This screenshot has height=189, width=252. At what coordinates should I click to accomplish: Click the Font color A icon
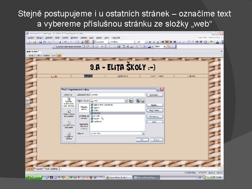click(x=217, y=42)
